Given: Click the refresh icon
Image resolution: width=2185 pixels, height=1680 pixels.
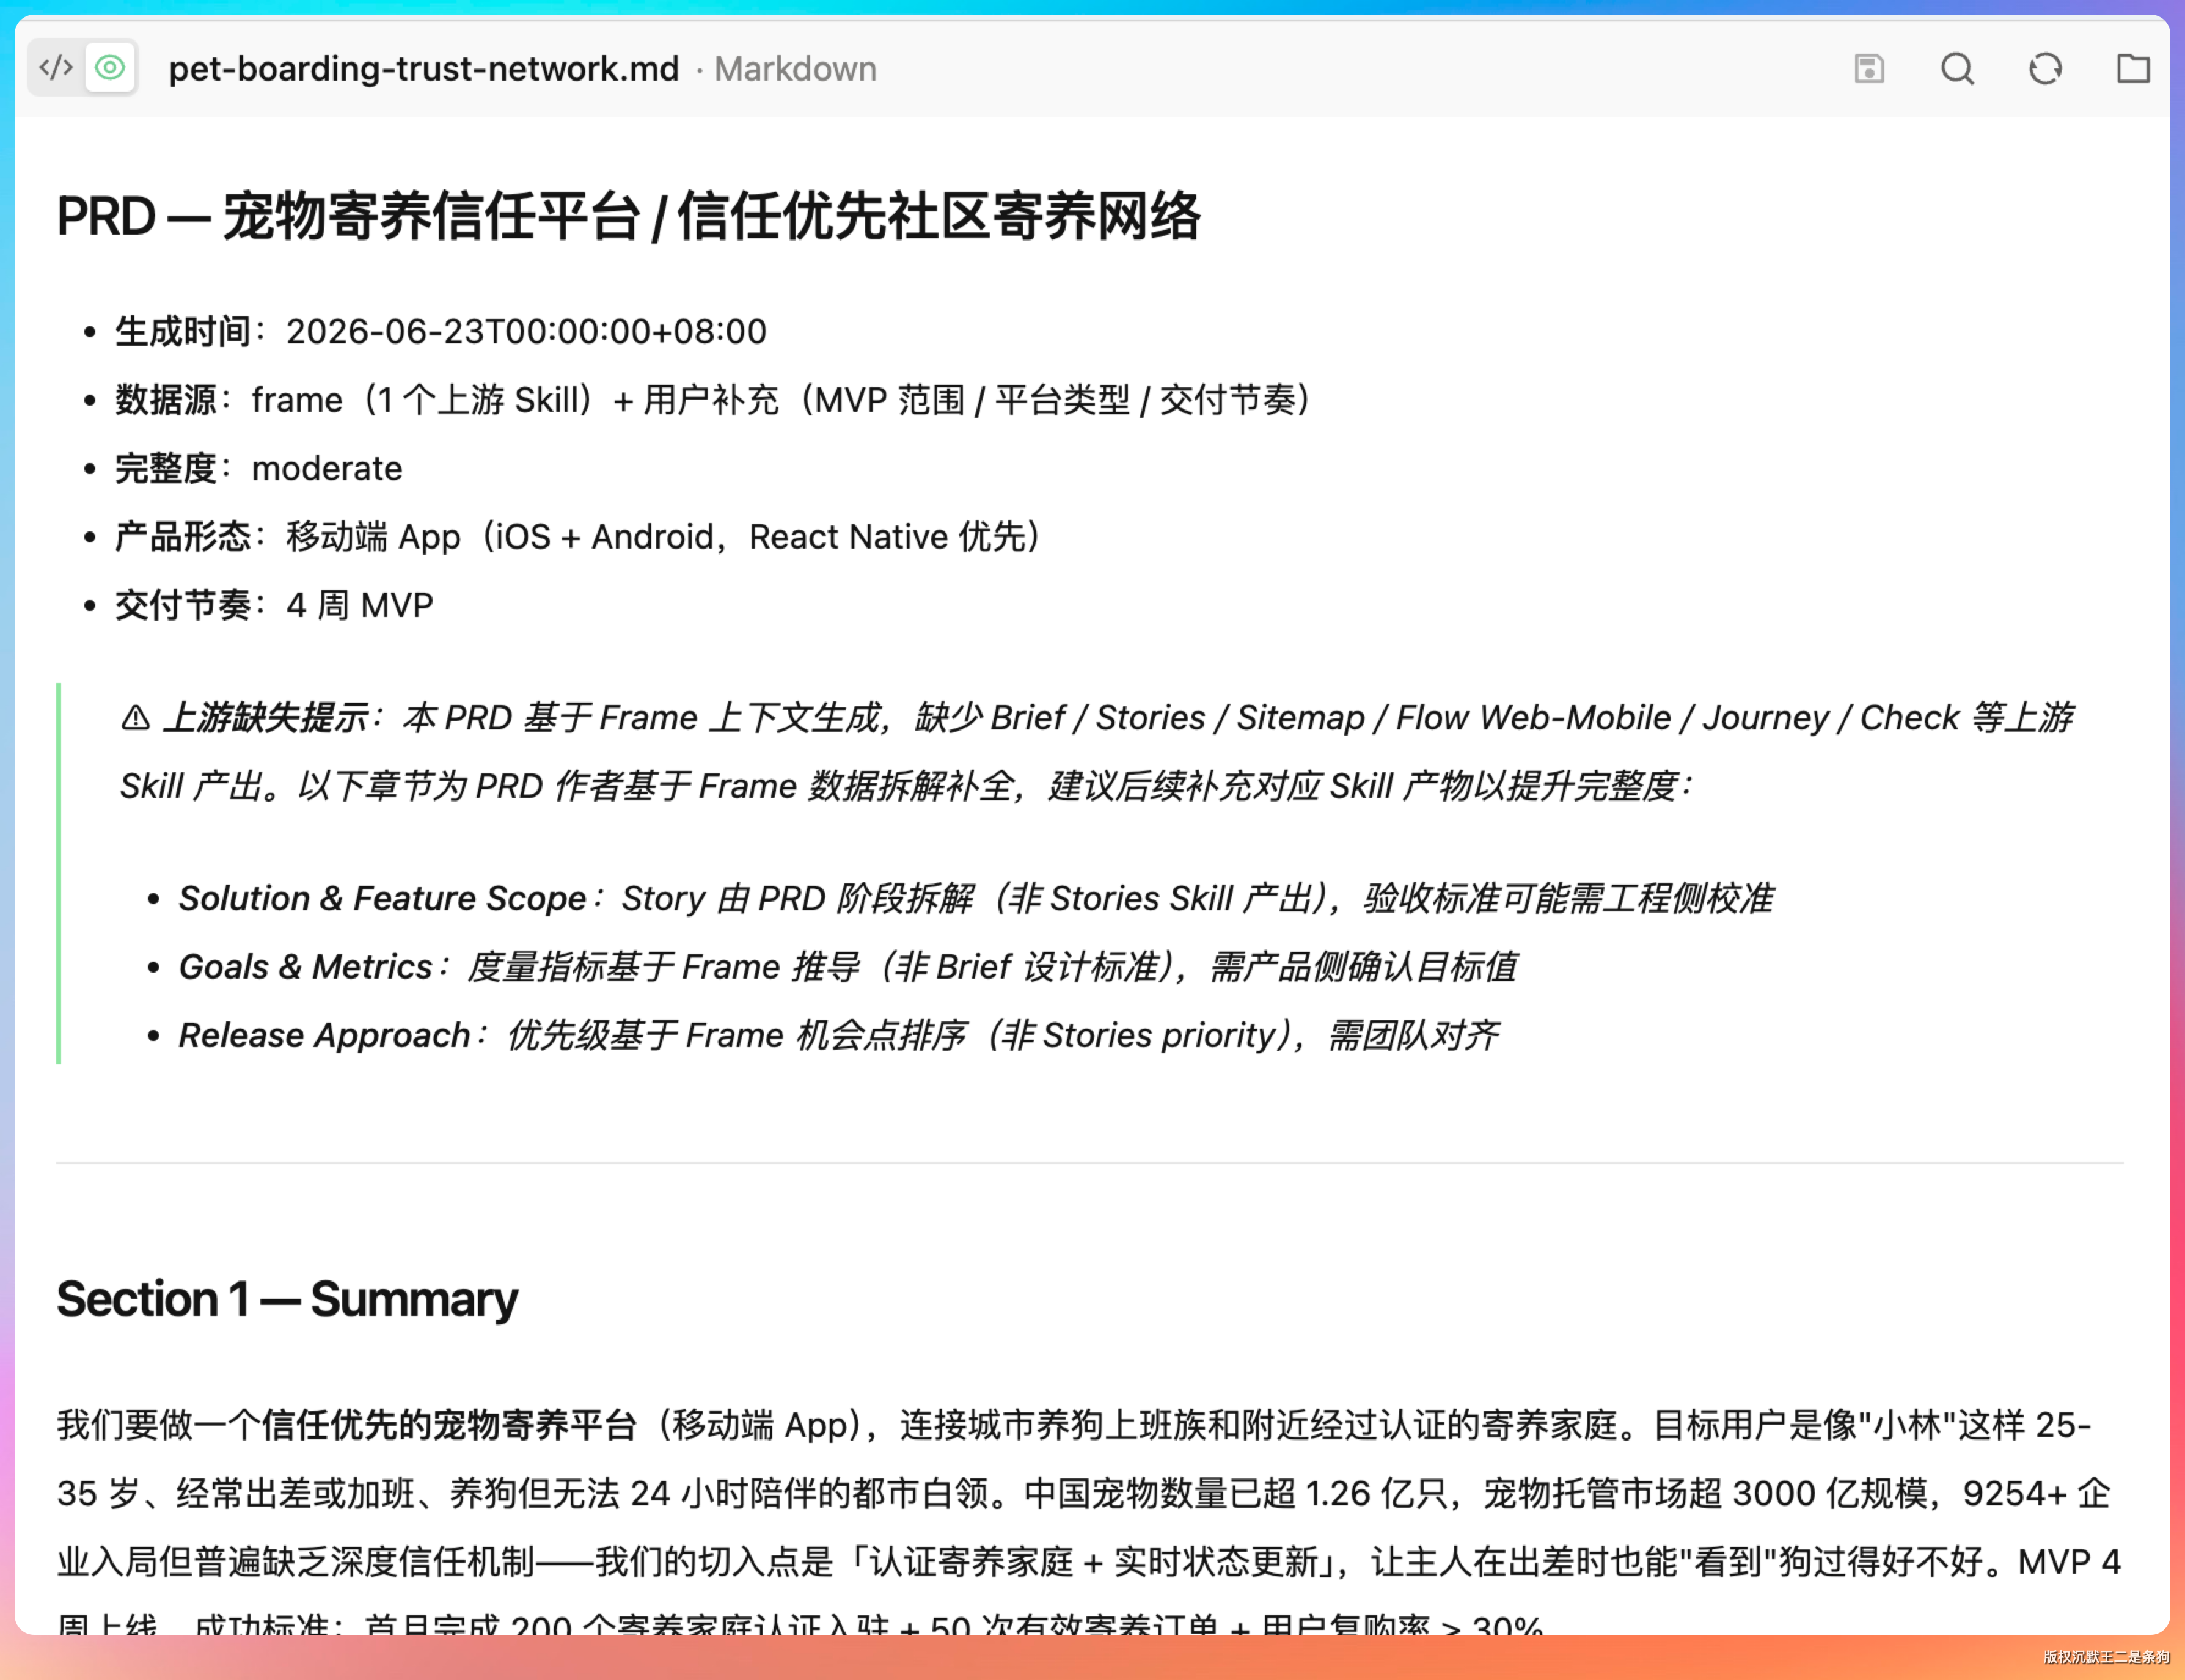Looking at the screenshot, I should point(2044,68).
